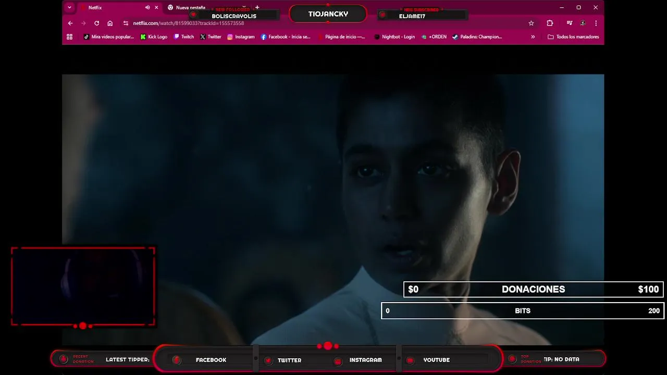Expand the hidden bookmarks chevron
The image size is (667, 375).
coord(533,36)
